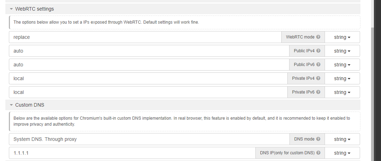This screenshot has width=381, height=161.
Task: Open string type dropdown for DNS IP
Action: click(342, 153)
